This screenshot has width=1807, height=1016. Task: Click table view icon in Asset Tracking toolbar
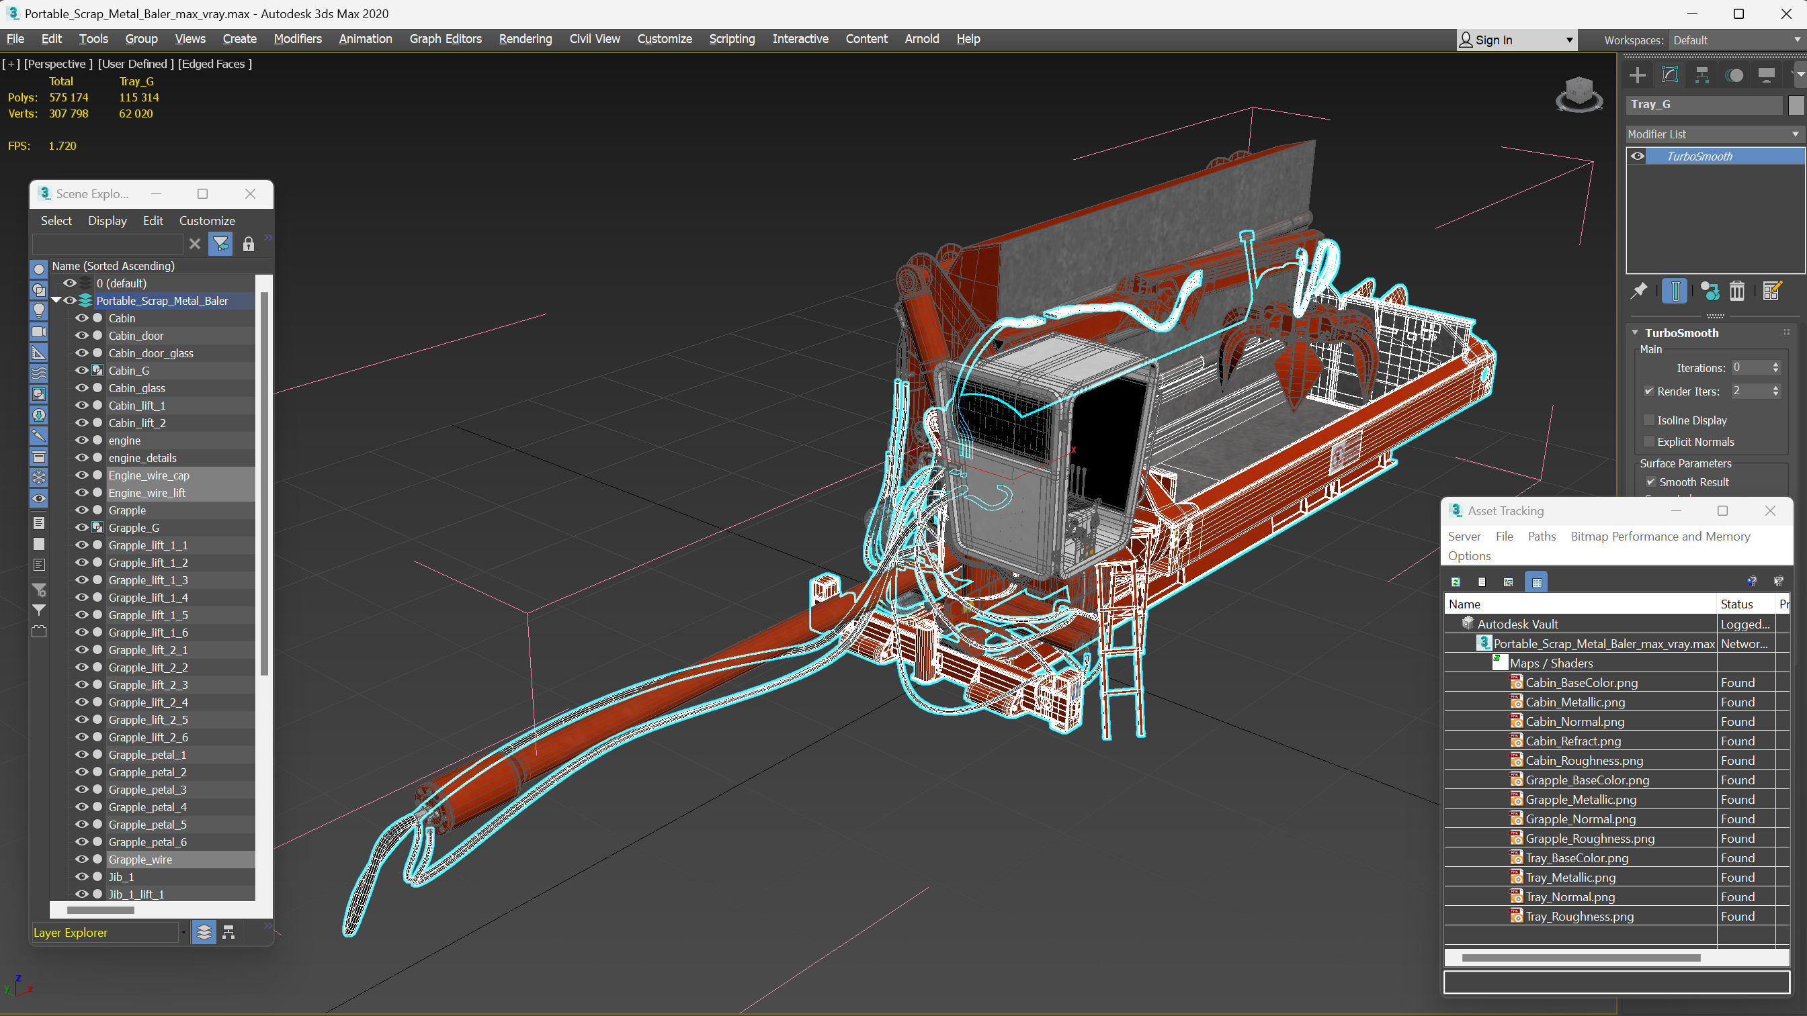pos(1536,582)
